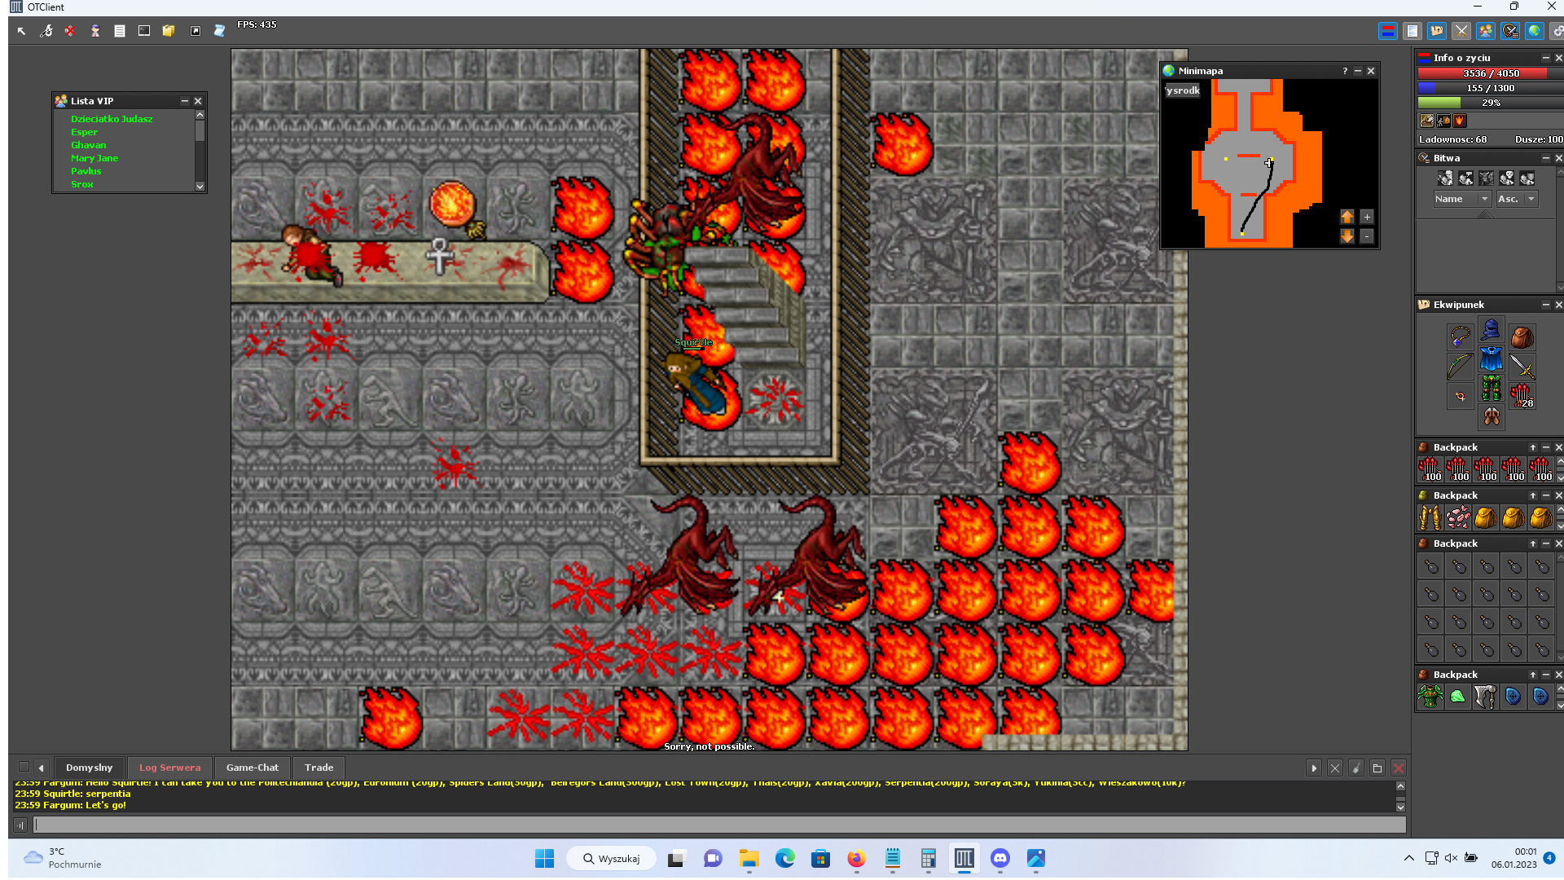The width and height of the screenshot is (1564, 880).
Task: Select Dzieciatko Judasz in VIP list
Action: tap(112, 119)
